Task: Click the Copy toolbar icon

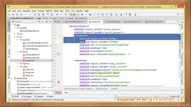Action: click(x=39, y=15)
